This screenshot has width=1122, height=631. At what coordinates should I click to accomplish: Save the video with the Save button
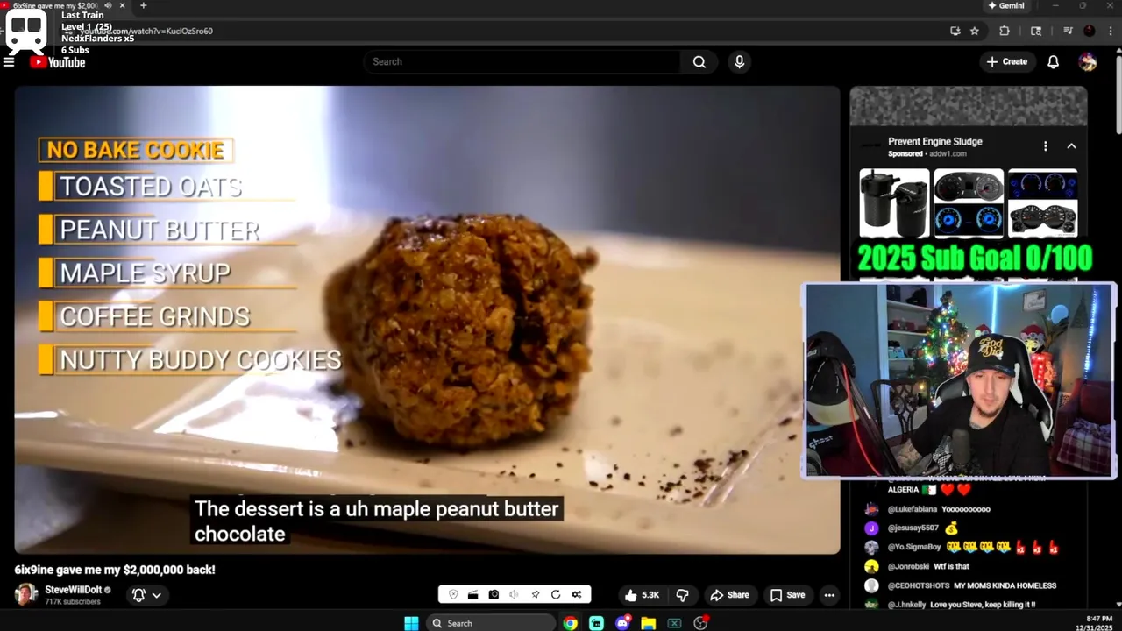(787, 595)
